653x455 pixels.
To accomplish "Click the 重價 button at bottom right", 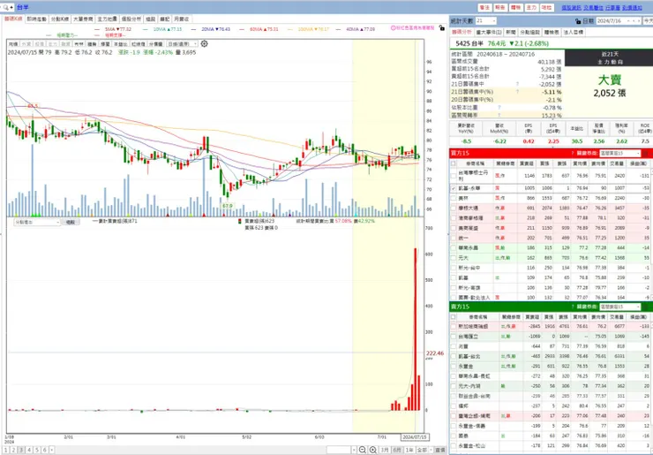I will tap(439, 450).
